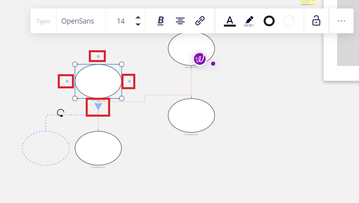This screenshot has height=203, width=359.
Task: Select the ellipse at bottom center-left
Action: (x=98, y=148)
